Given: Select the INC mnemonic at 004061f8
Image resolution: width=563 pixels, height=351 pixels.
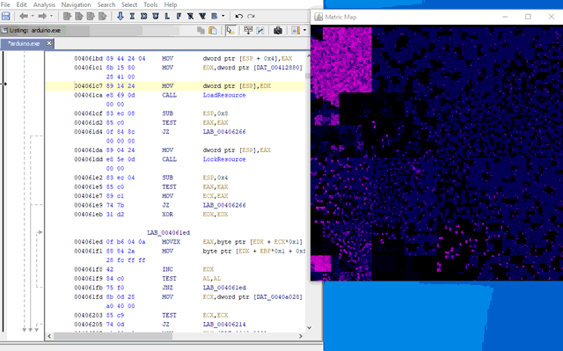Looking at the screenshot, I should coord(167,269).
